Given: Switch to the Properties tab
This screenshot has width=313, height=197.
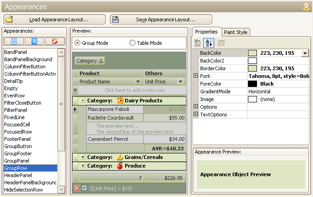Looking at the screenshot, I should pyautogui.click(x=206, y=32).
